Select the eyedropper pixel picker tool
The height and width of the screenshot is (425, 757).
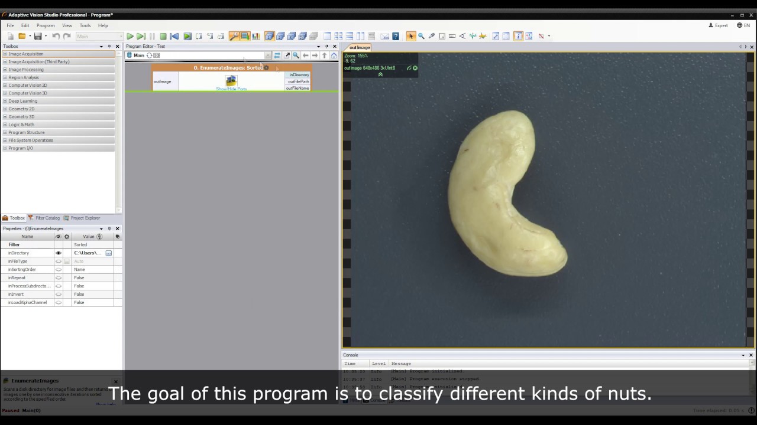click(x=432, y=36)
